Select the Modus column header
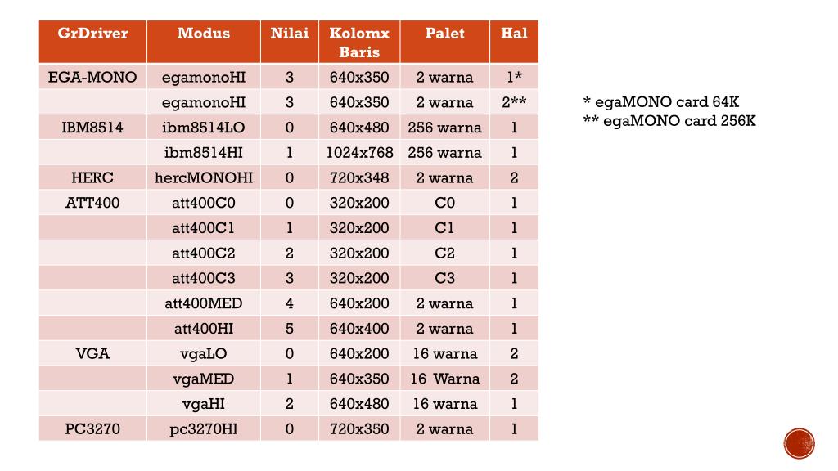The image size is (838, 471). click(204, 43)
